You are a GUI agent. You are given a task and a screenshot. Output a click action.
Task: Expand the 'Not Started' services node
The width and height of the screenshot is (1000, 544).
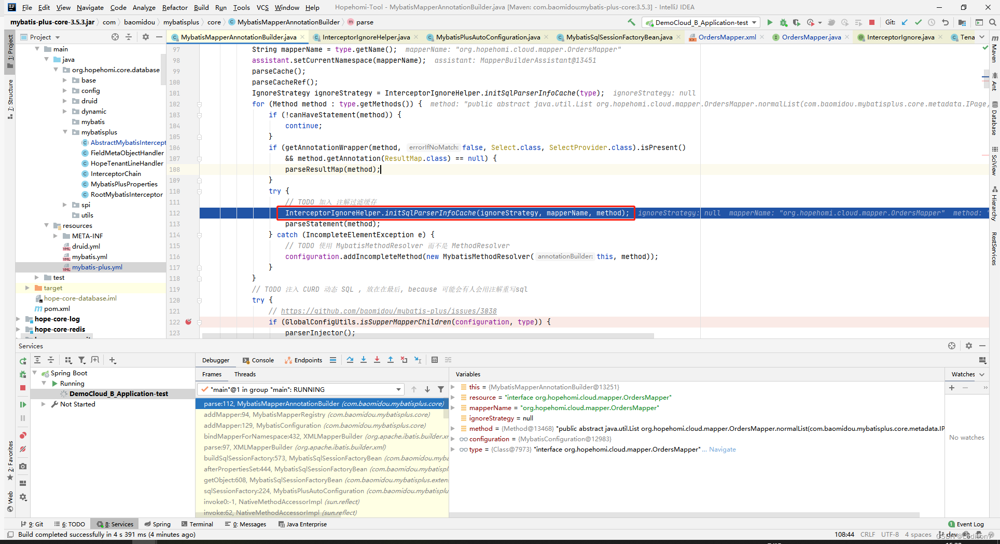click(x=44, y=404)
